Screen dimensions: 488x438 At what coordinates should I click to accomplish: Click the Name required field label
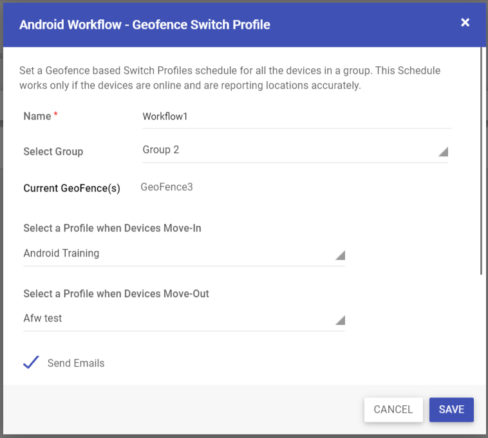tap(41, 116)
